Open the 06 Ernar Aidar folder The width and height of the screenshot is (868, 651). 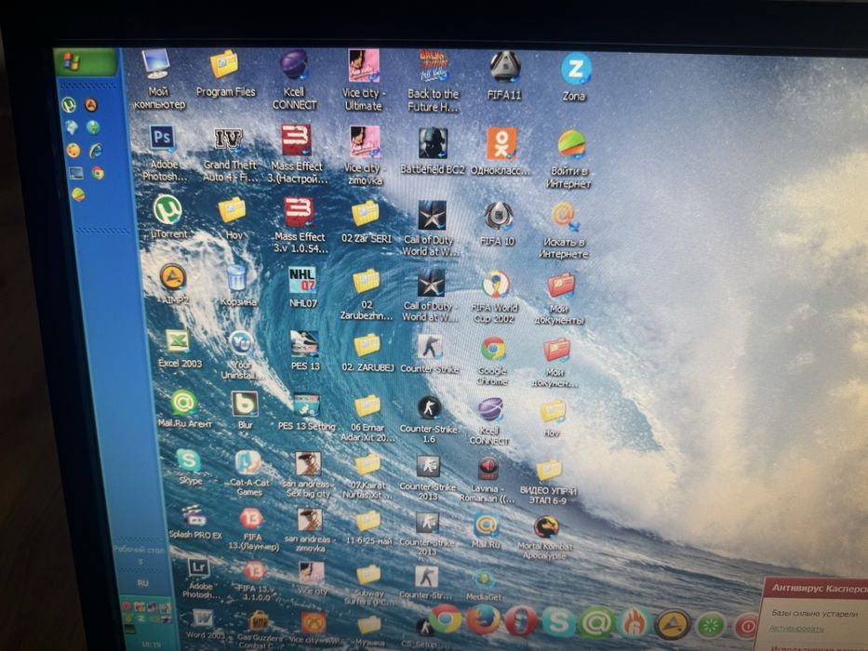(x=367, y=418)
